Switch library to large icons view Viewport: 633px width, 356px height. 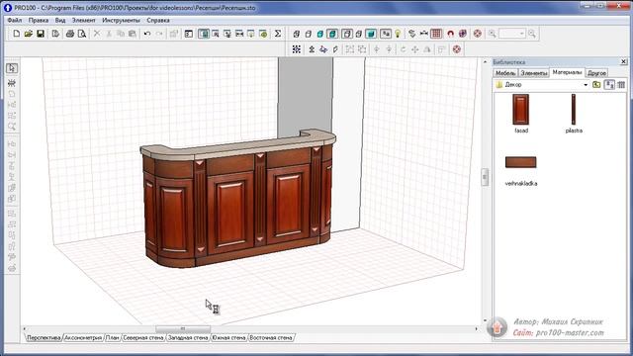tap(609, 85)
